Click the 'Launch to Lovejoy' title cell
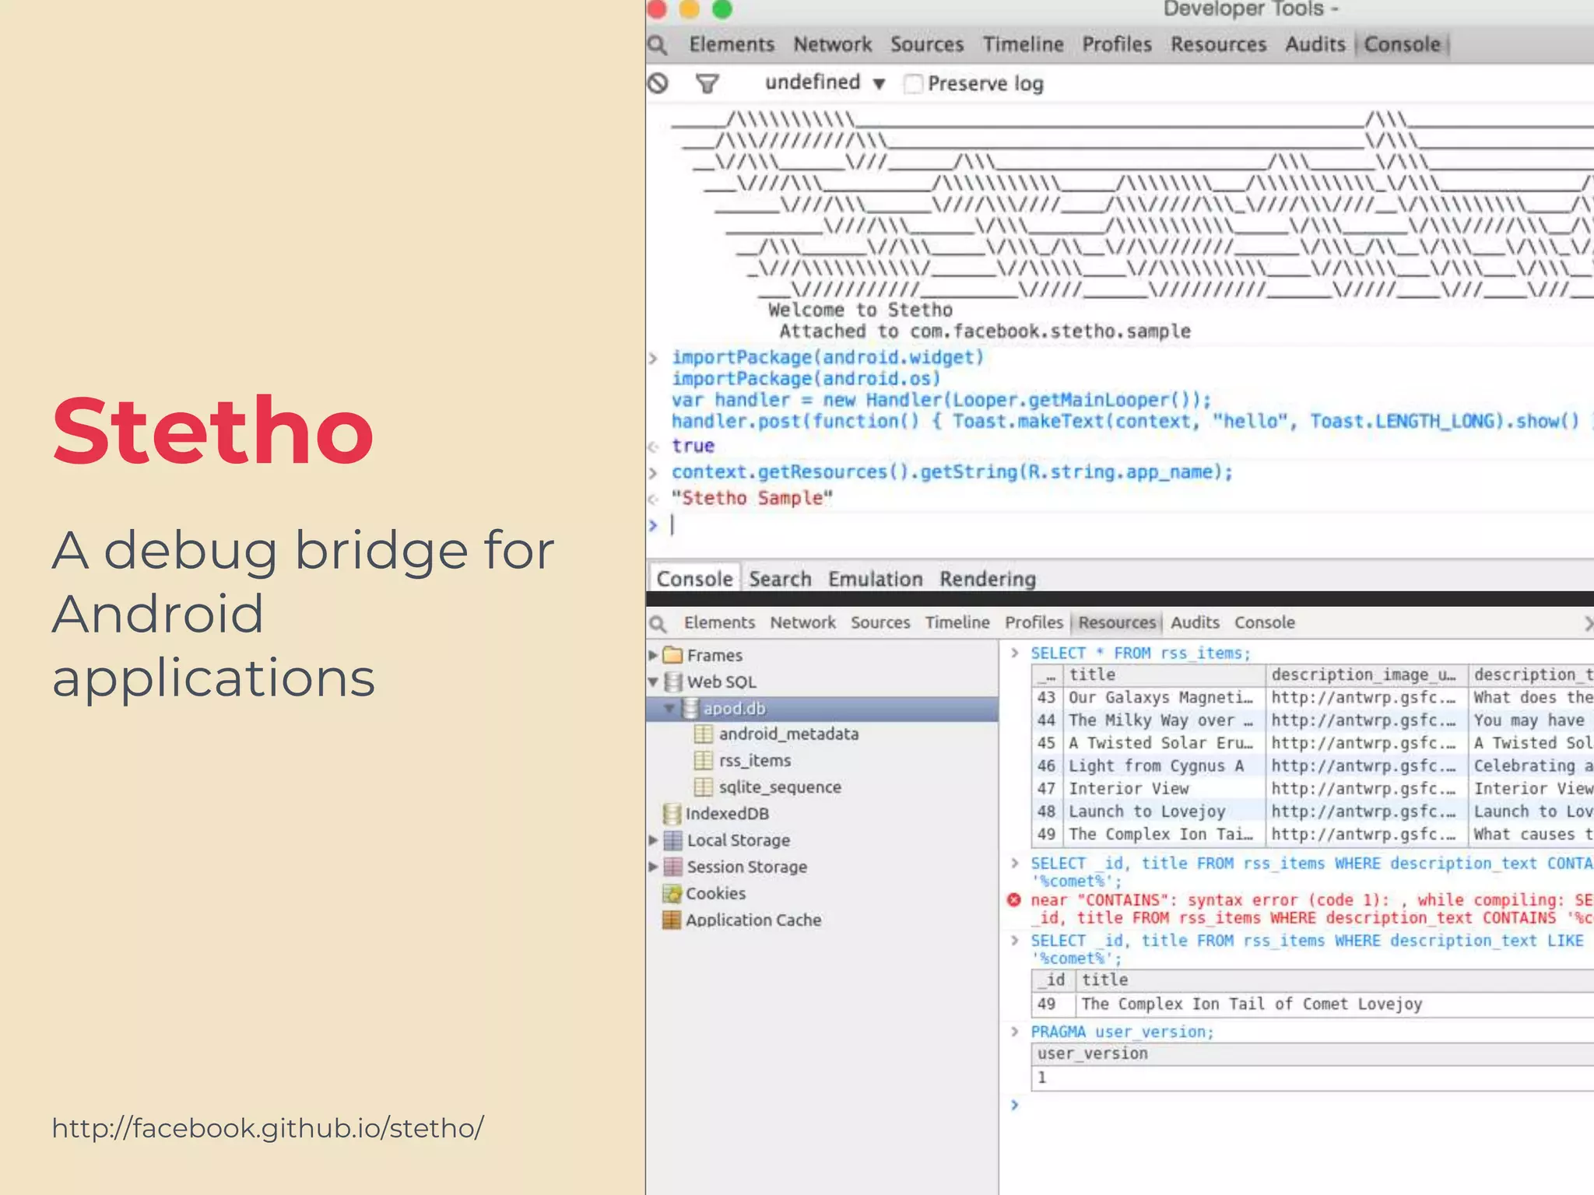The height and width of the screenshot is (1195, 1594). point(1164,811)
